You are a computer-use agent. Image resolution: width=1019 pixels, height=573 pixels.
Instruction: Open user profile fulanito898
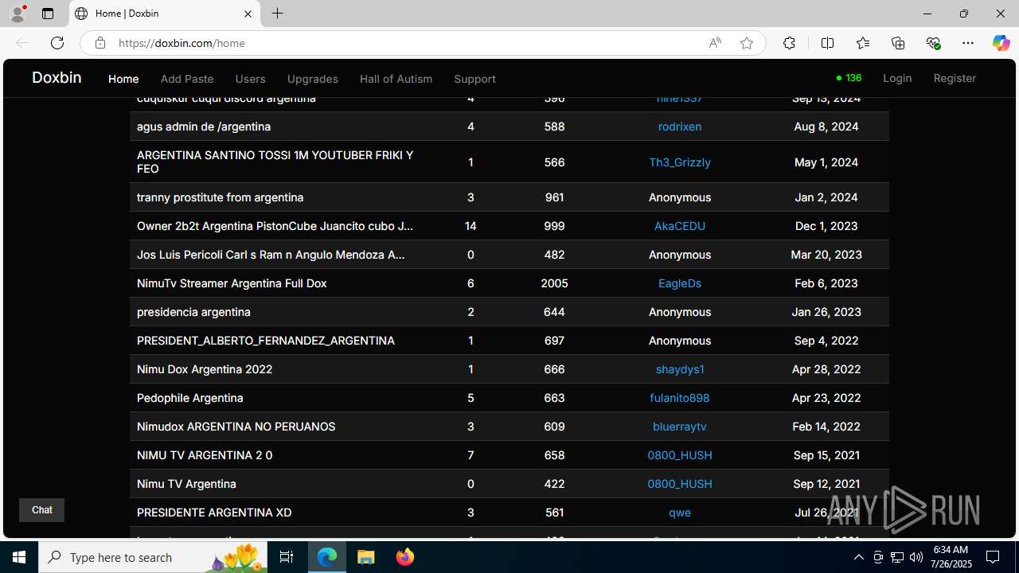pos(680,398)
